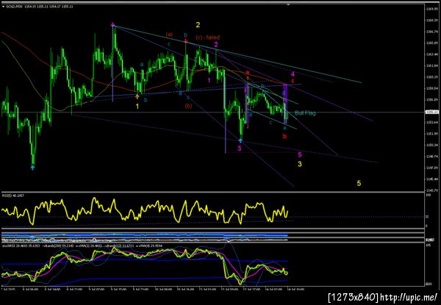Click the "(c) - failed" wave label
Image resolution: width=441 pixels, height=305 pixels.
pos(207,37)
